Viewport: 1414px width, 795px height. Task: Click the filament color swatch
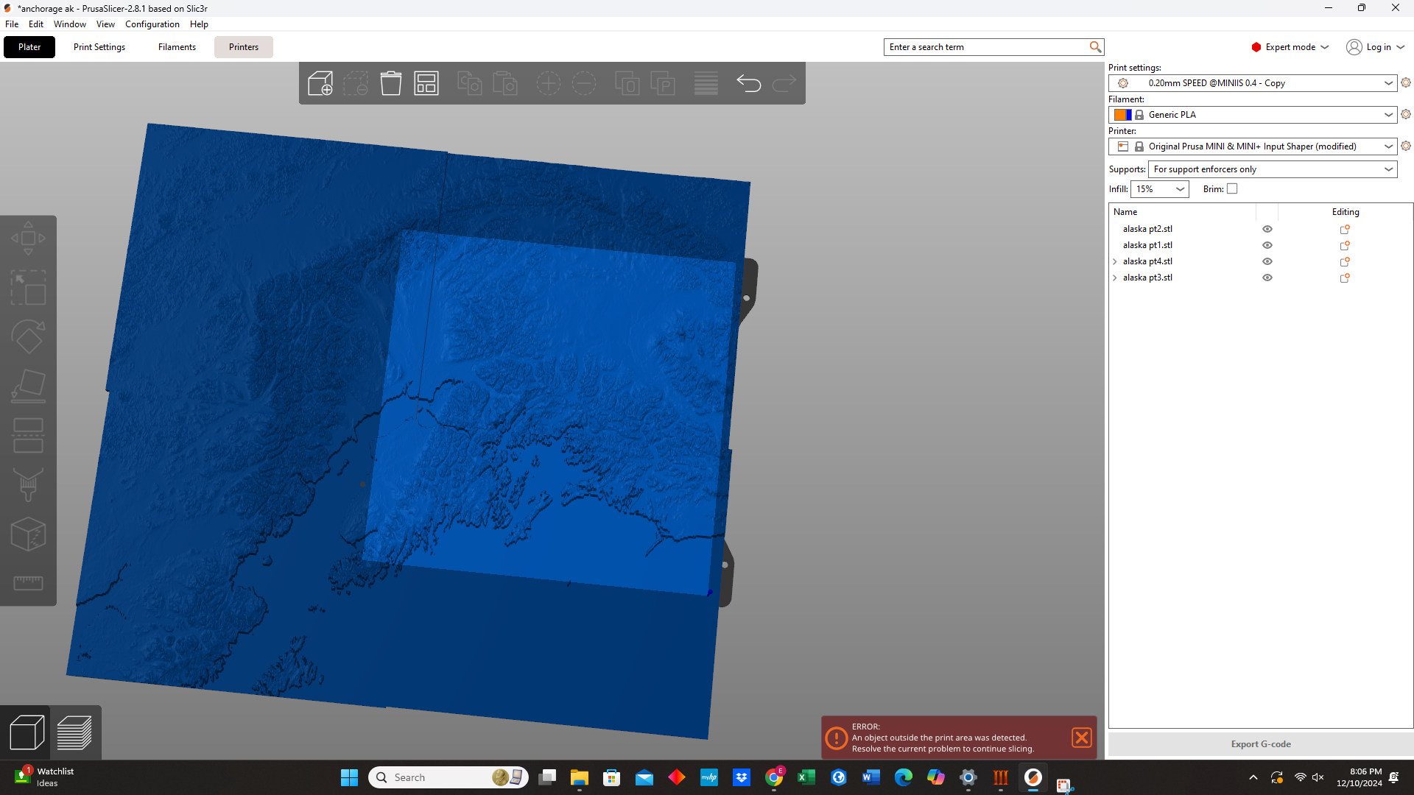[x=1122, y=115]
